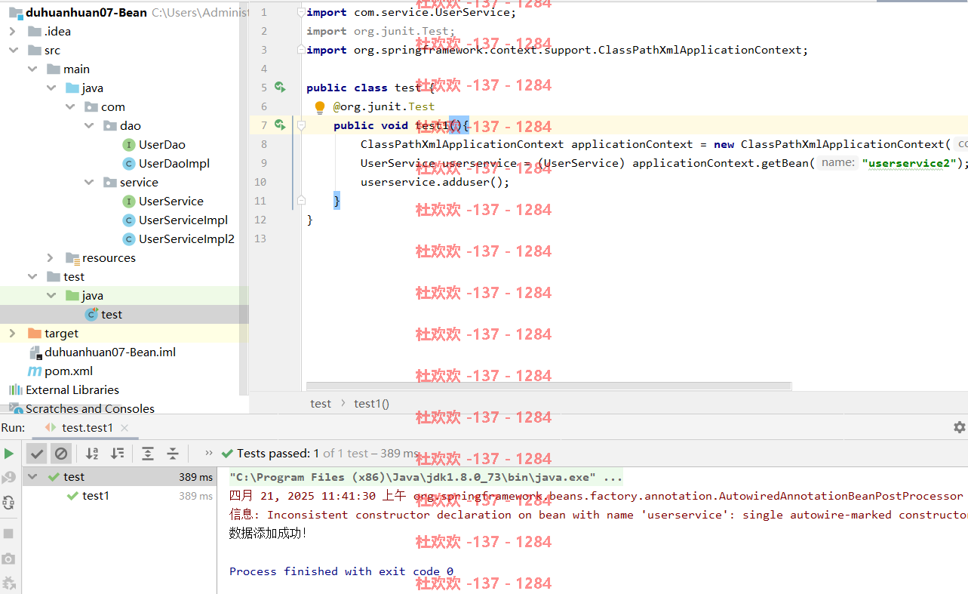Select the UserDaoImpl class icon

click(128, 164)
